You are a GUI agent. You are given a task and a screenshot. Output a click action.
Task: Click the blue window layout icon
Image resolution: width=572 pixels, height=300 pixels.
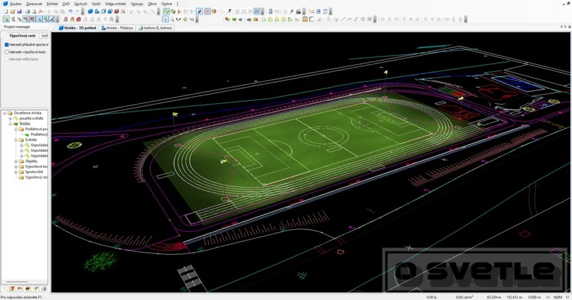point(318,11)
